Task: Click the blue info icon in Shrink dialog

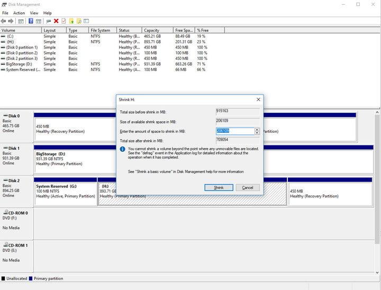Action: pyautogui.click(x=123, y=150)
